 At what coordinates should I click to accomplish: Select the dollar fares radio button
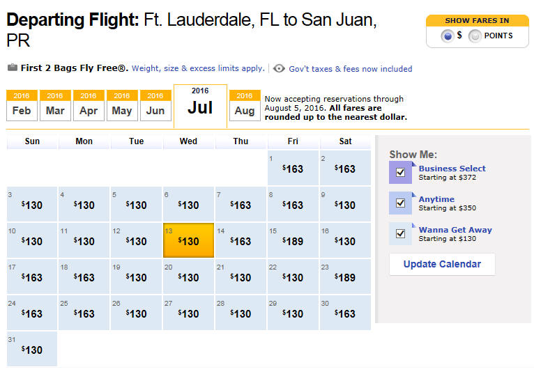448,36
